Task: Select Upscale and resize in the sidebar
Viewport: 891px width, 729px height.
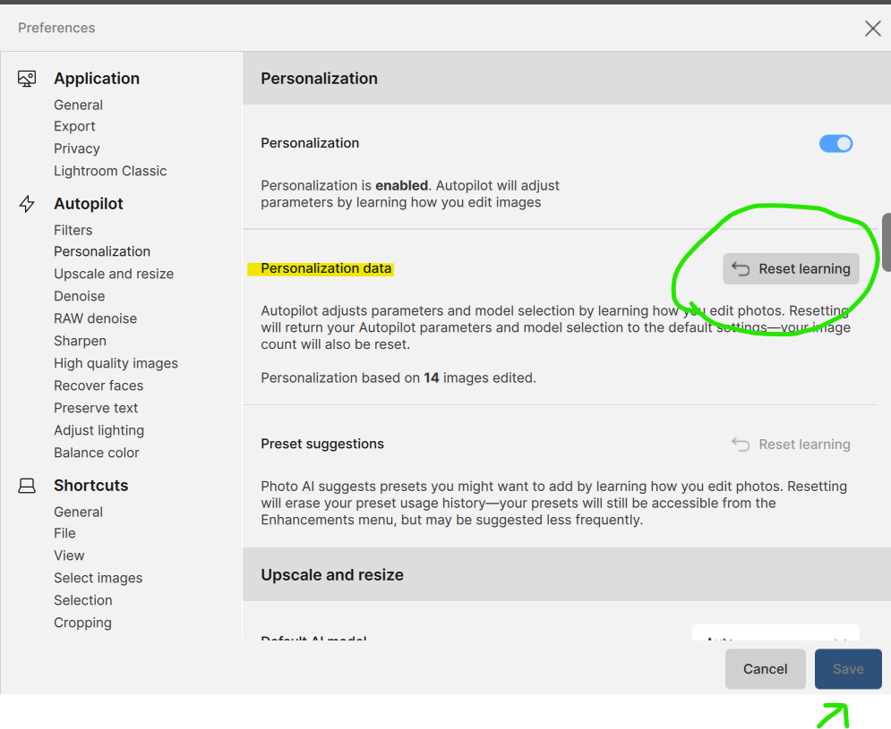Action: click(114, 274)
